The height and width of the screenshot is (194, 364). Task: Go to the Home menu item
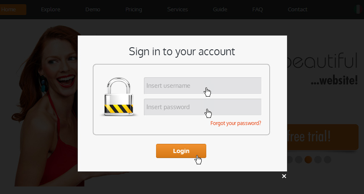click(x=9, y=10)
